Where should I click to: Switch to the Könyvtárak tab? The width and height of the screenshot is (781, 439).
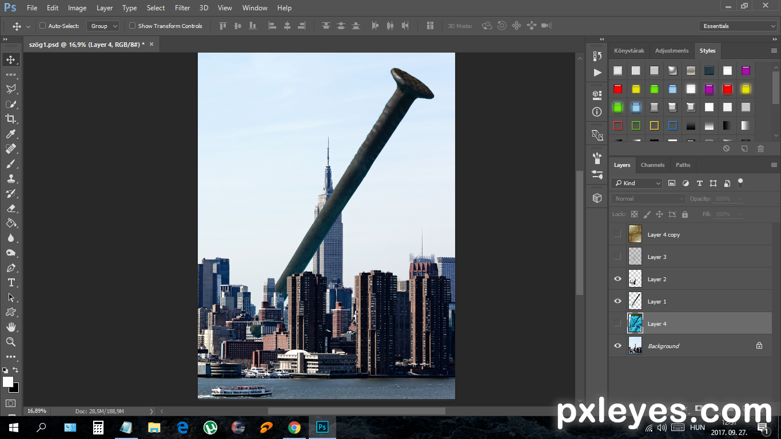(629, 50)
